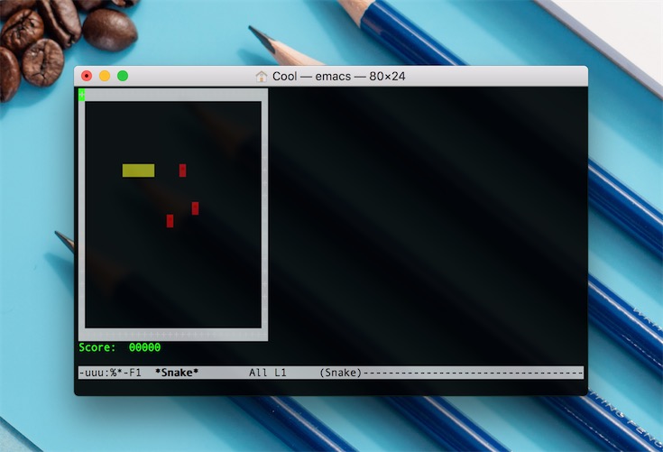The width and height of the screenshot is (663, 452).
Task: Click 'All' position indicator in mode line
Action: point(258,373)
